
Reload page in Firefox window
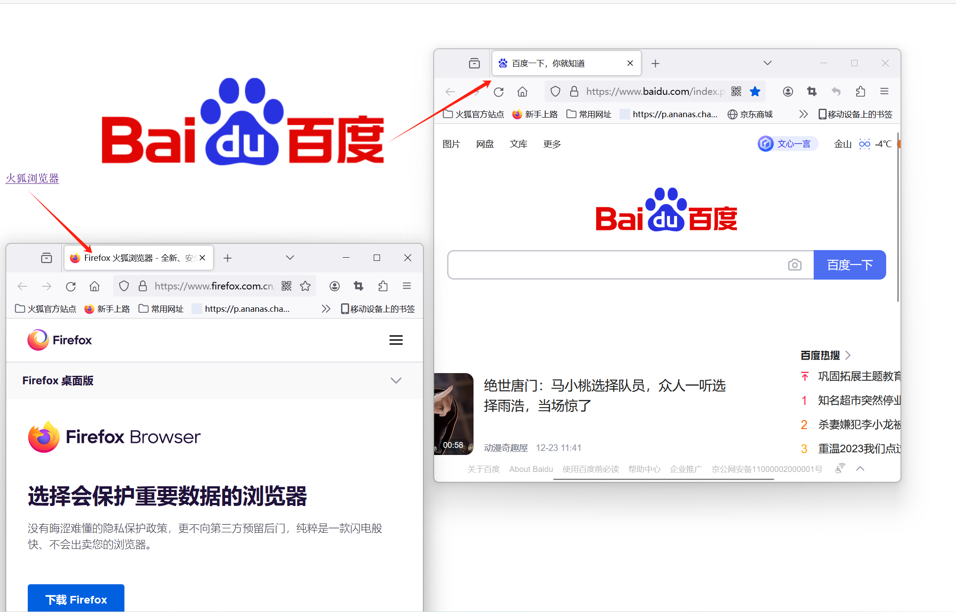[x=71, y=286]
